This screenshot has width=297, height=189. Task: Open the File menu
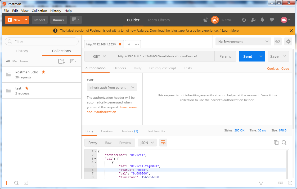[6, 11]
